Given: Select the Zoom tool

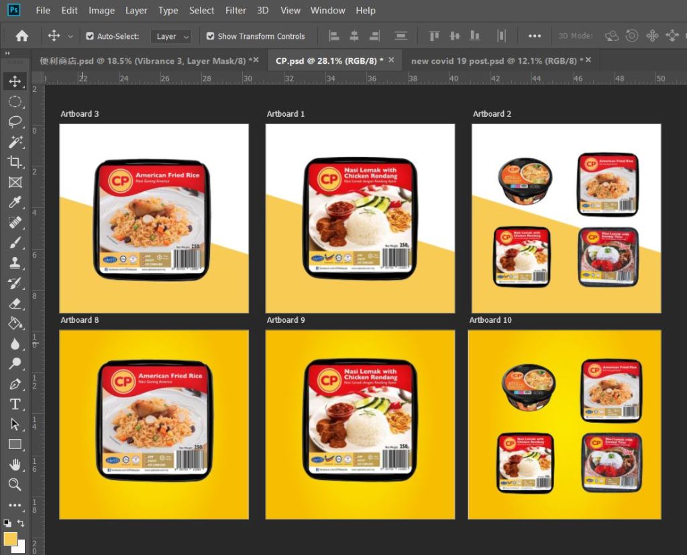Looking at the screenshot, I should (15, 485).
